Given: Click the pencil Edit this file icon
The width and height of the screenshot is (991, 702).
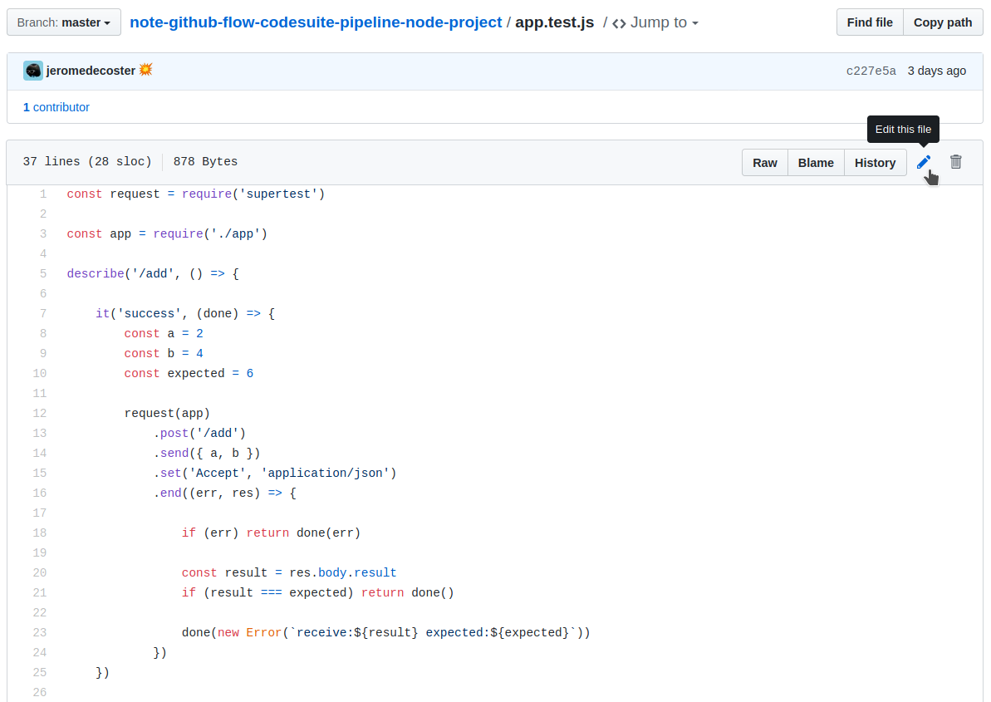Looking at the screenshot, I should point(924,162).
